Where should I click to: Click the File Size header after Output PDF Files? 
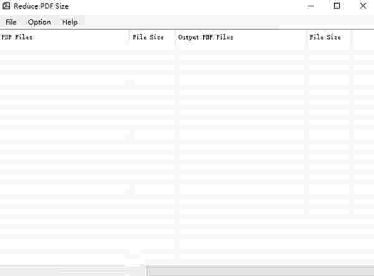[329, 37]
